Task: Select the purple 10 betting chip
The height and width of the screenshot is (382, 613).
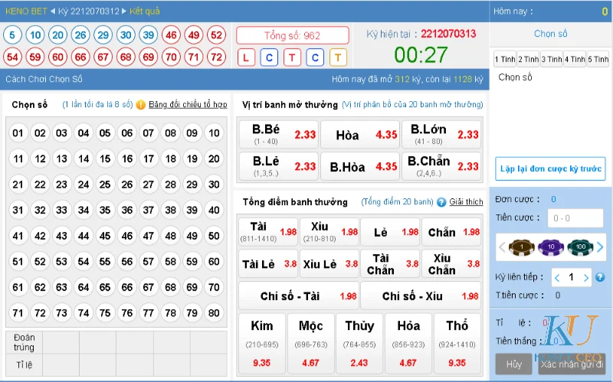Action: [552, 247]
